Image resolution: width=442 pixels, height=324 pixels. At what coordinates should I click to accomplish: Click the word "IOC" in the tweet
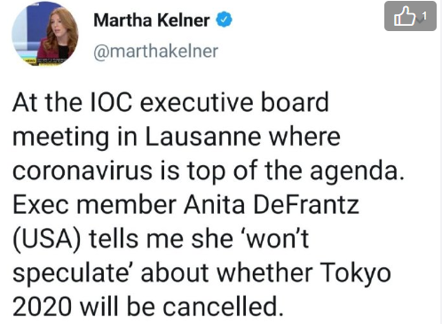pyautogui.click(x=111, y=102)
